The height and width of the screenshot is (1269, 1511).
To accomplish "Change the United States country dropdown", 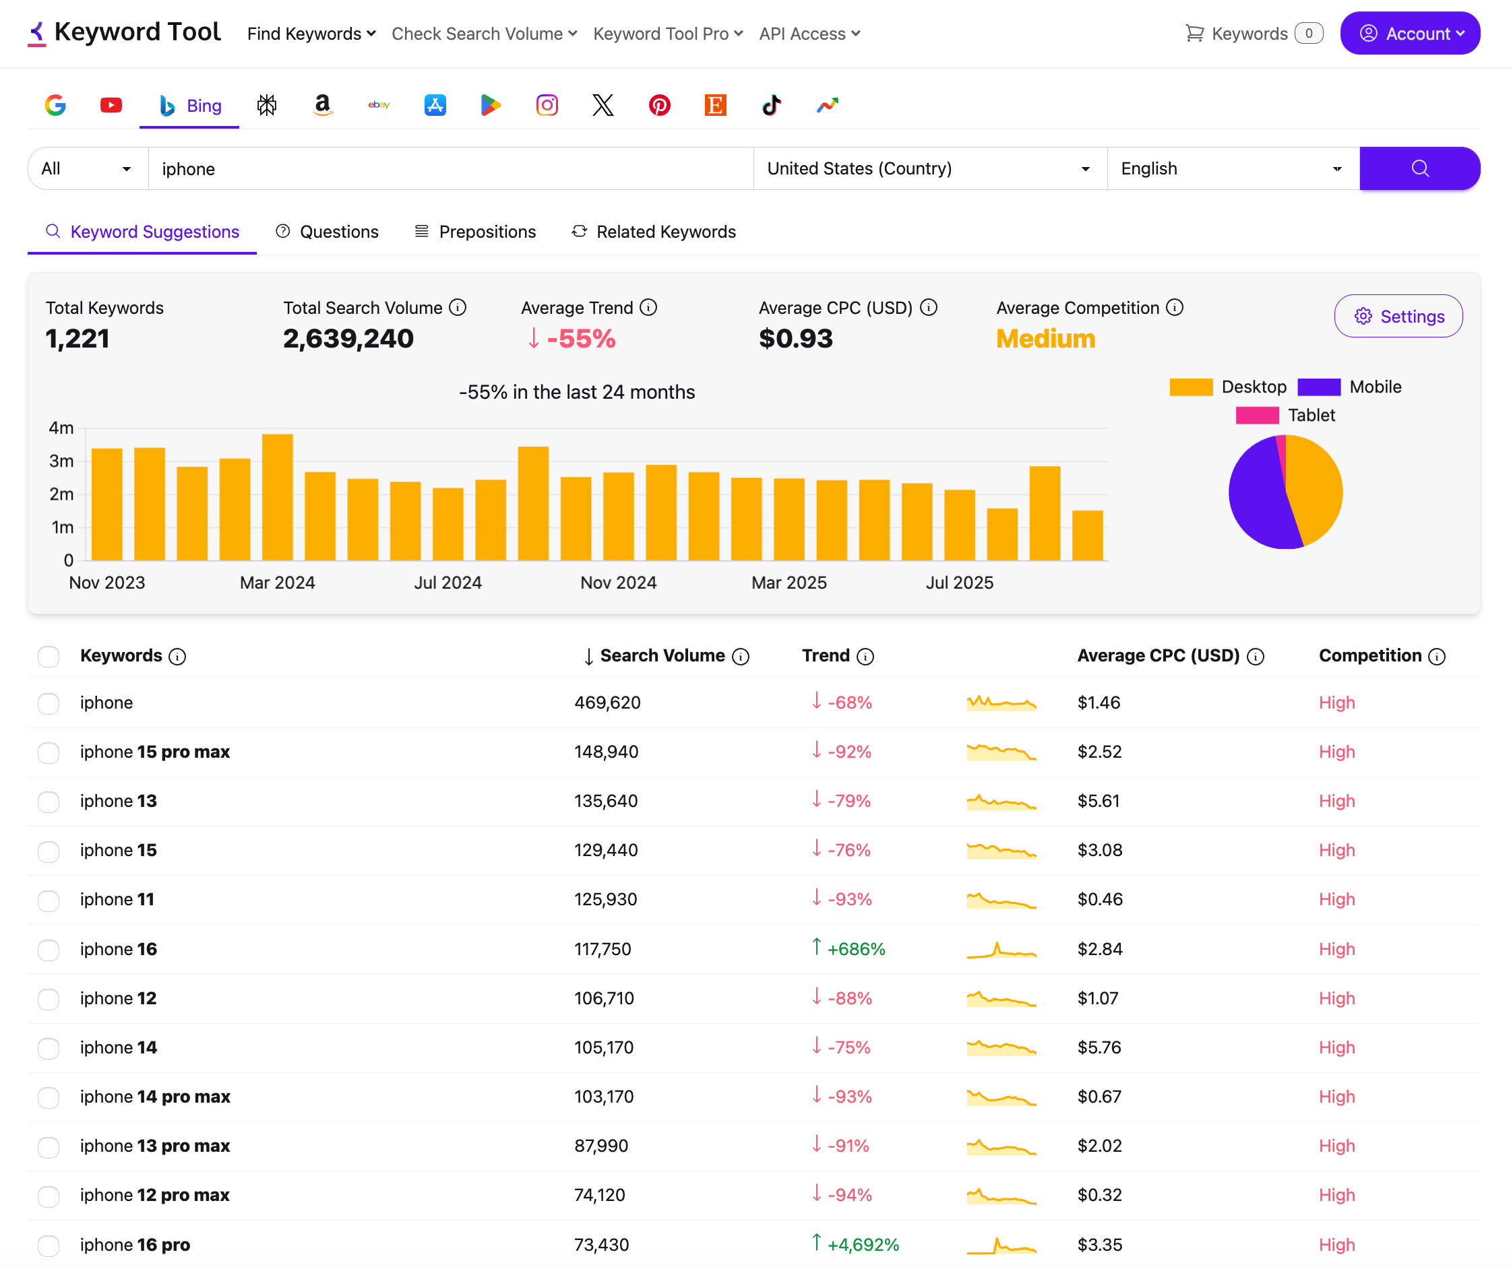I will (929, 168).
